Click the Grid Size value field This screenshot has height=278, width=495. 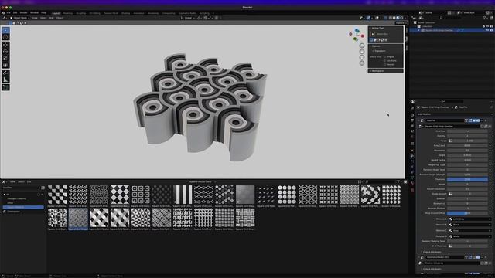[x=467, y=131]
